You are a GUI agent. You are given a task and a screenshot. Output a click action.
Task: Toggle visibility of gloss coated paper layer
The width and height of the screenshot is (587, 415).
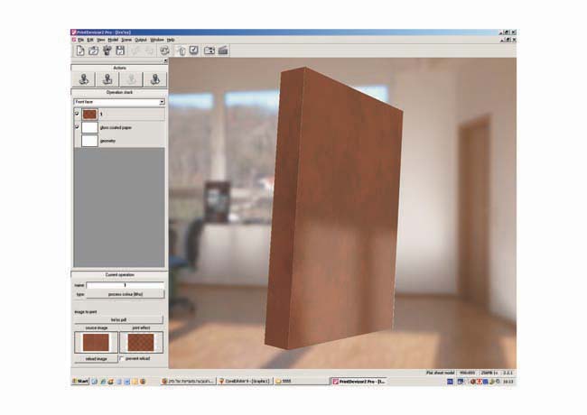[x=77, y=127]
